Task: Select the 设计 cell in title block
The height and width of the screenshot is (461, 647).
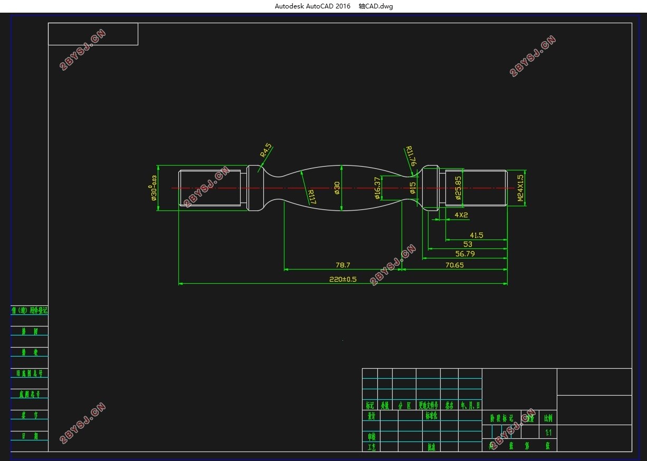Action: pos(371,416)
